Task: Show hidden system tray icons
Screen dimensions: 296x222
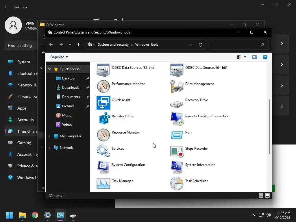Action: 253,215
